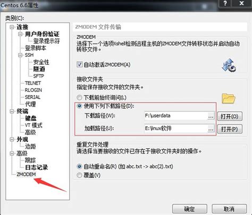Click 打开(O) to open download folder
The image size is (252, 215).
[230, 116]
